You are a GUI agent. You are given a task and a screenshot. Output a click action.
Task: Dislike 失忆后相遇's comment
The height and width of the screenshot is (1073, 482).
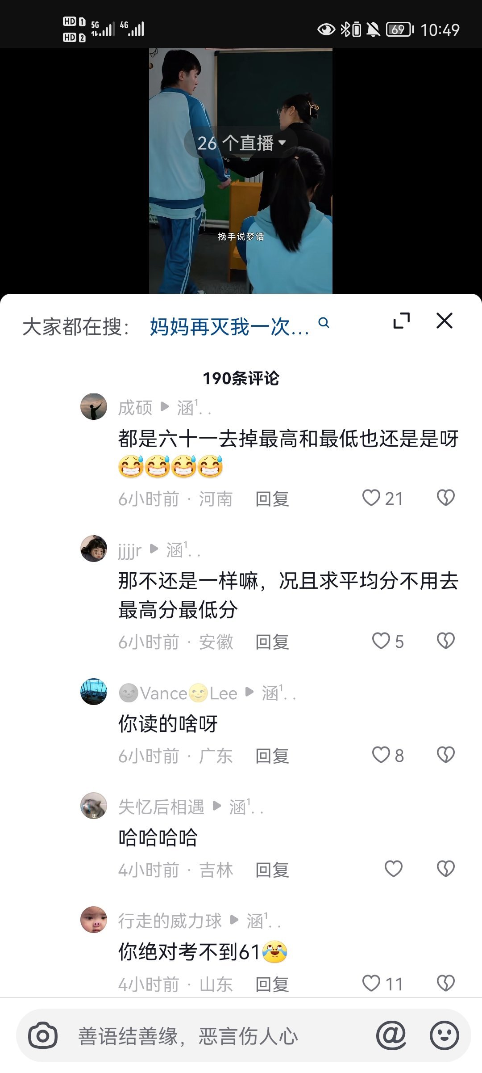[x=445, y=869]
